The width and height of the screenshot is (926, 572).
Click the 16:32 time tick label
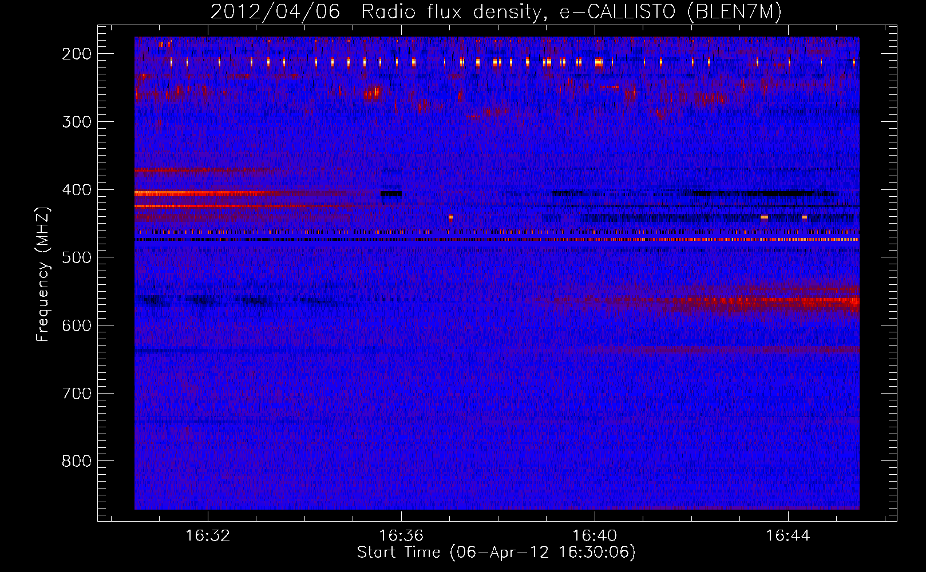tap(208, 535)
